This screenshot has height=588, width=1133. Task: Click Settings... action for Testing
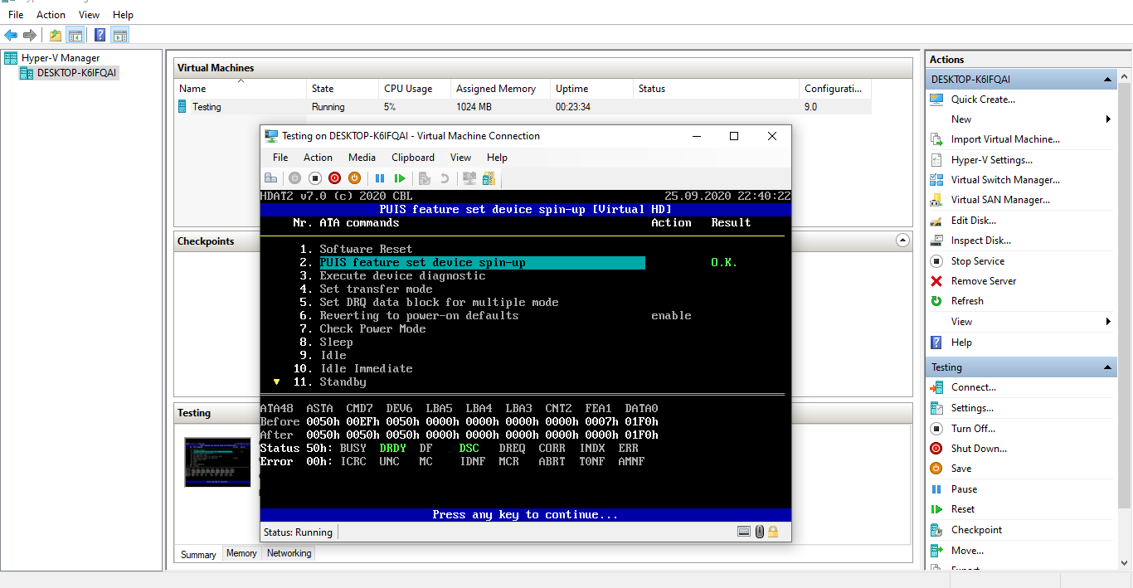coord(972,408)
